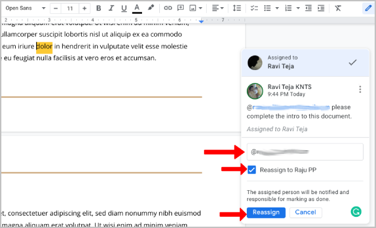This screenshot has height=228, width=376.
Task: Apply italic formatting
Action: tap(111, 8)
